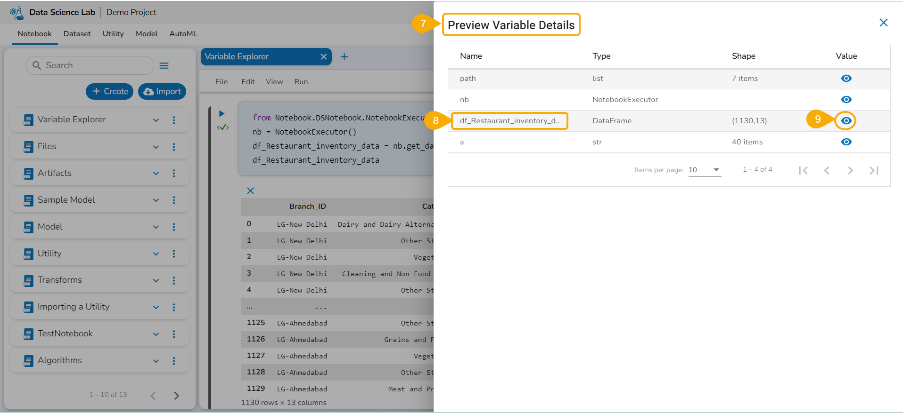Image resolution: width=903 pixels, height=413 pixels.
Task: View value of df_Restaurant_inventory_data variable
Action: coord(846,121)
